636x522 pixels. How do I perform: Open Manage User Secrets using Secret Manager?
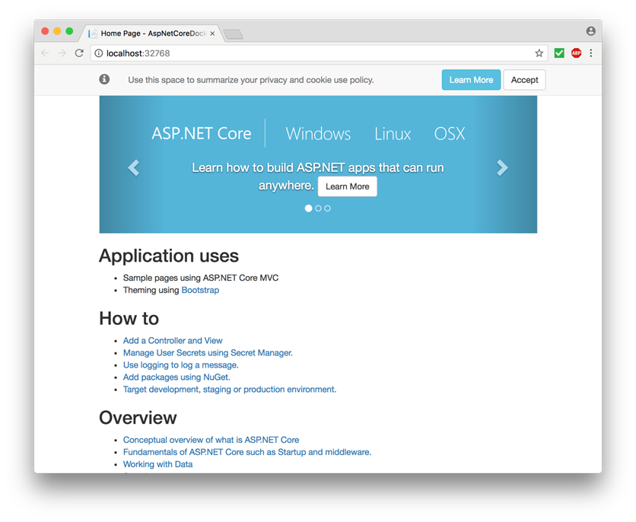(208, 353)
